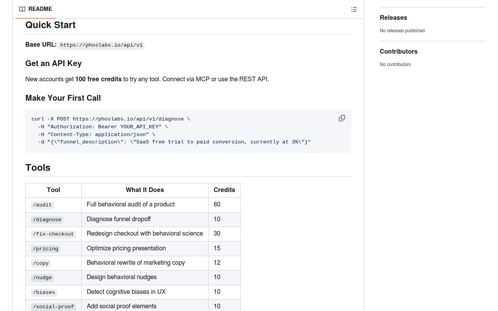
Task: Select the /fix-checkout tool cell
Action: pos(54,234)
